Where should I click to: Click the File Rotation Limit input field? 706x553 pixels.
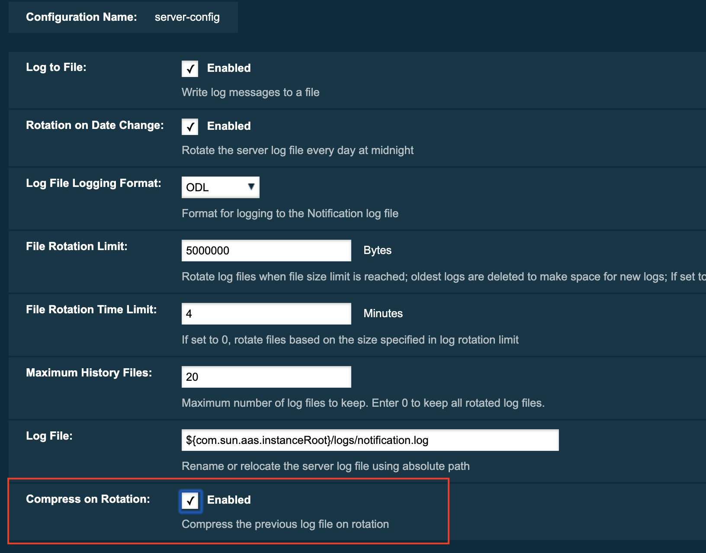point(266,251)
